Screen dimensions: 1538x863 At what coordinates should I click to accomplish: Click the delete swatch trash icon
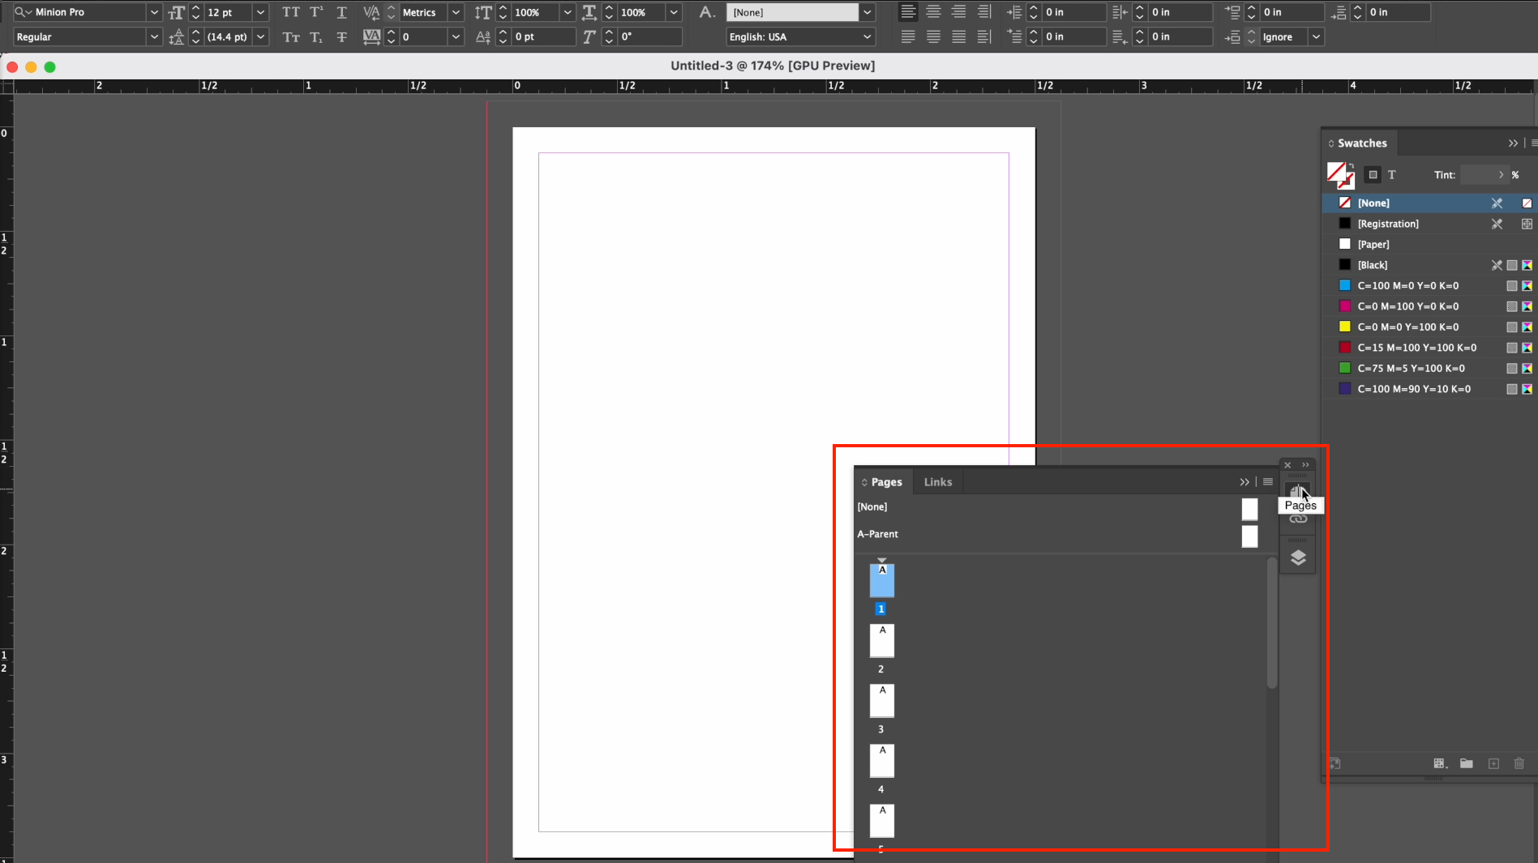point(1519,763)
